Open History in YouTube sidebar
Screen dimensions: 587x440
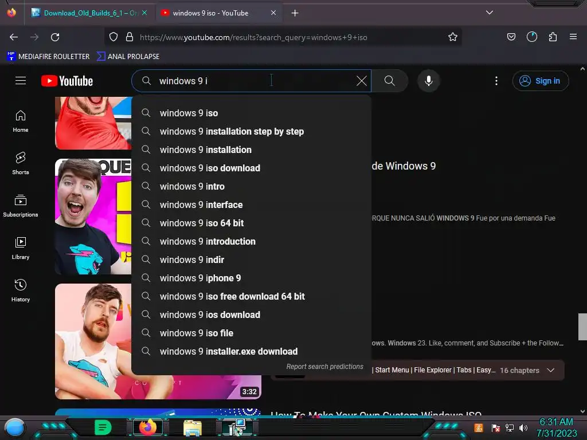21,291
